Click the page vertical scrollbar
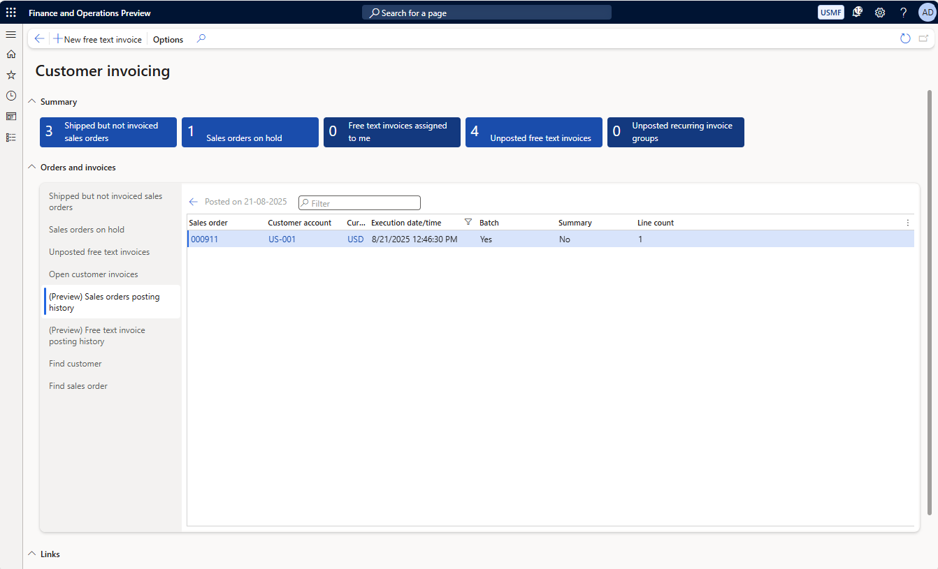938x569 pixels. [929, 302]
